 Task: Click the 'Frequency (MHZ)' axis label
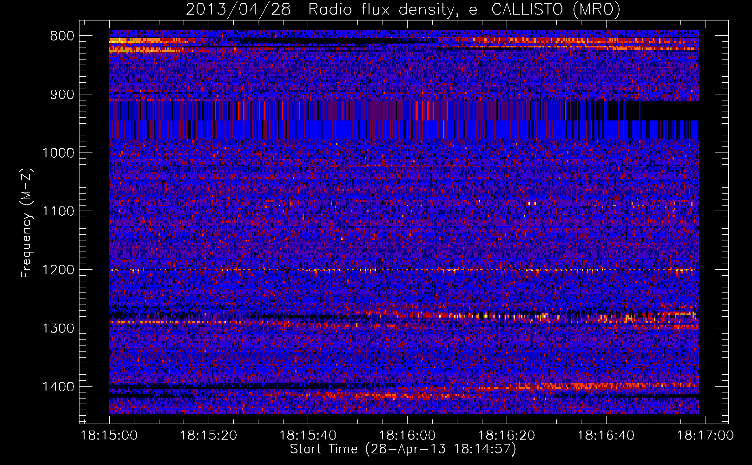tap(27, 223)
